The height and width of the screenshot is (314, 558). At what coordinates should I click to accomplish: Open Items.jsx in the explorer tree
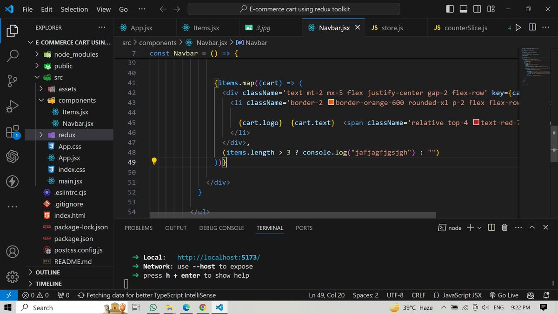[x=75, y=112]
